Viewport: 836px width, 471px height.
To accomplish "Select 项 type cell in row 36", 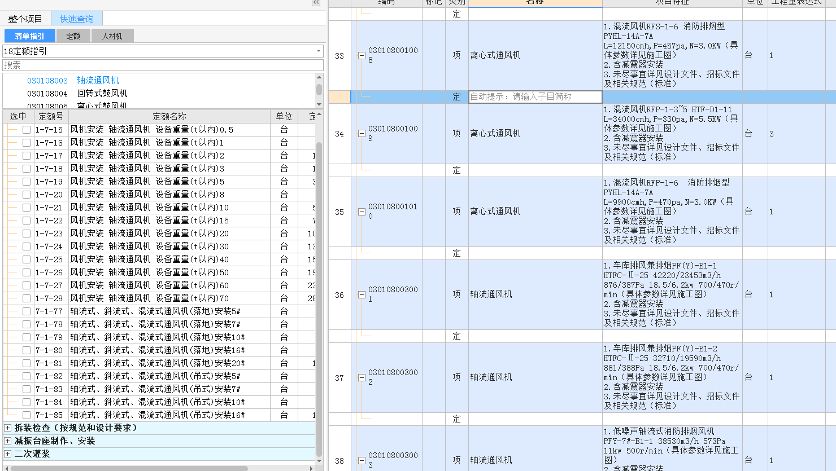I will point(457,294).
